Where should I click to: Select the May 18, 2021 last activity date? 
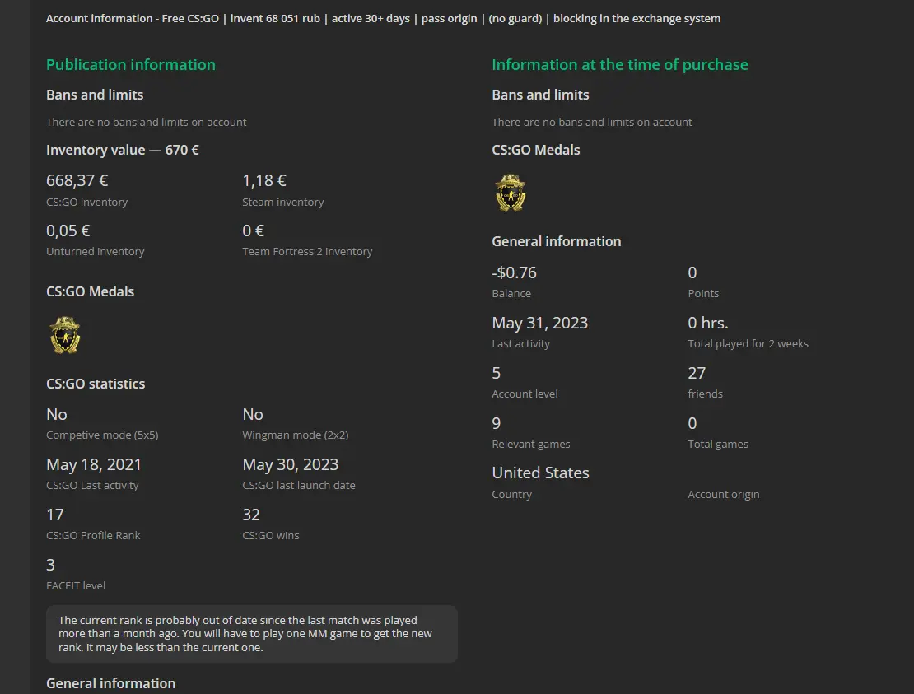click(x=94, y=464)
